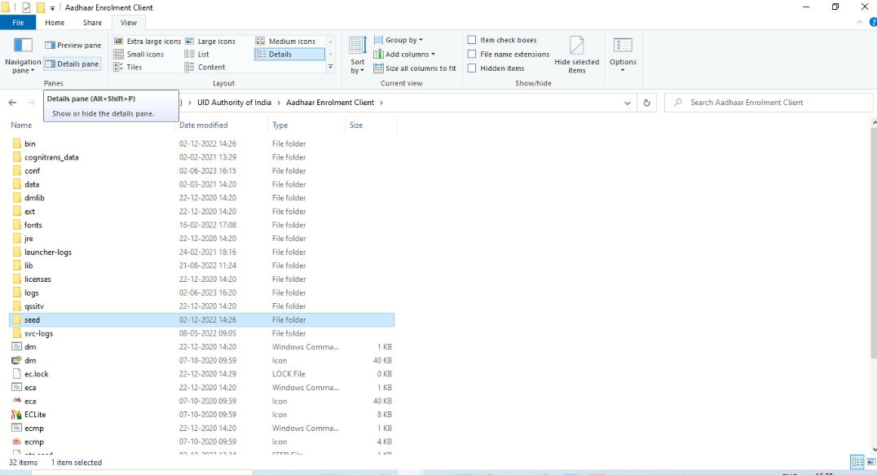Click the Search Aadhaar Enrolment Client box
The width and height of the screenshot is (877, 475).
tap(769, 103)
